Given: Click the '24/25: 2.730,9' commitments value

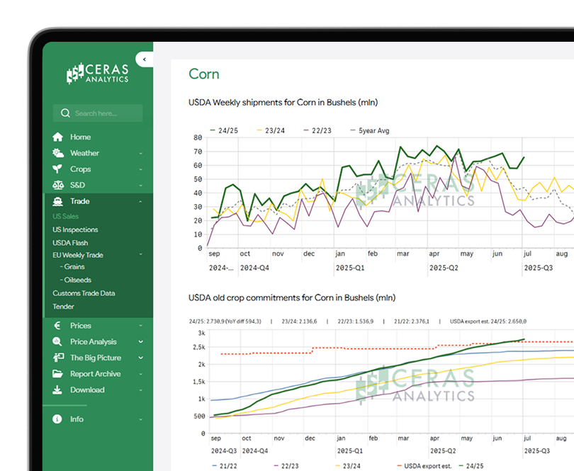Looking at the screenshot, I should pyautogui.click(x=225, y=322).
